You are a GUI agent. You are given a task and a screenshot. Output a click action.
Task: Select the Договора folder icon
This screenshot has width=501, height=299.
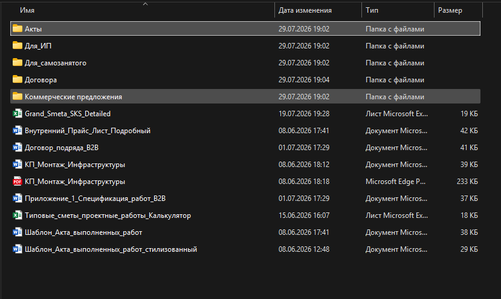coord(18,79)
